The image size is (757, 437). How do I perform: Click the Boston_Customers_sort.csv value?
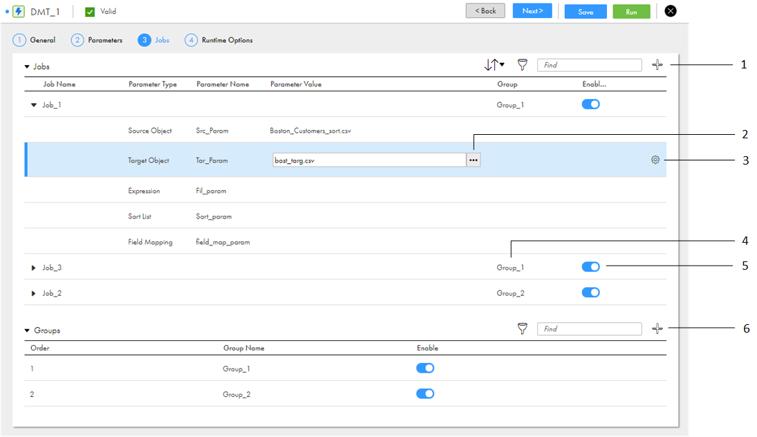(x=310, y=131)
